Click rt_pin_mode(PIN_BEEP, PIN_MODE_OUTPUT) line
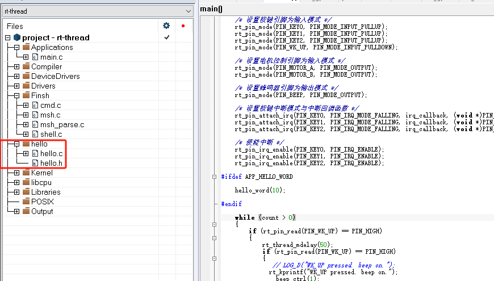Image resolution: width=494 pixels, height=281 pixels. [300, 95]
